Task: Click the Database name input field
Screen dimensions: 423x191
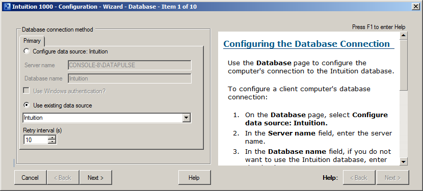Action: point(129,78)
